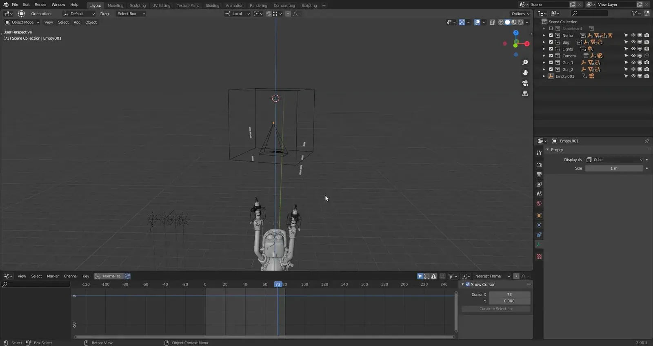Add new collection in outliner header
The height and width of the screenshot is (346, 653).
pyautogui.click(x=646, y=13)
